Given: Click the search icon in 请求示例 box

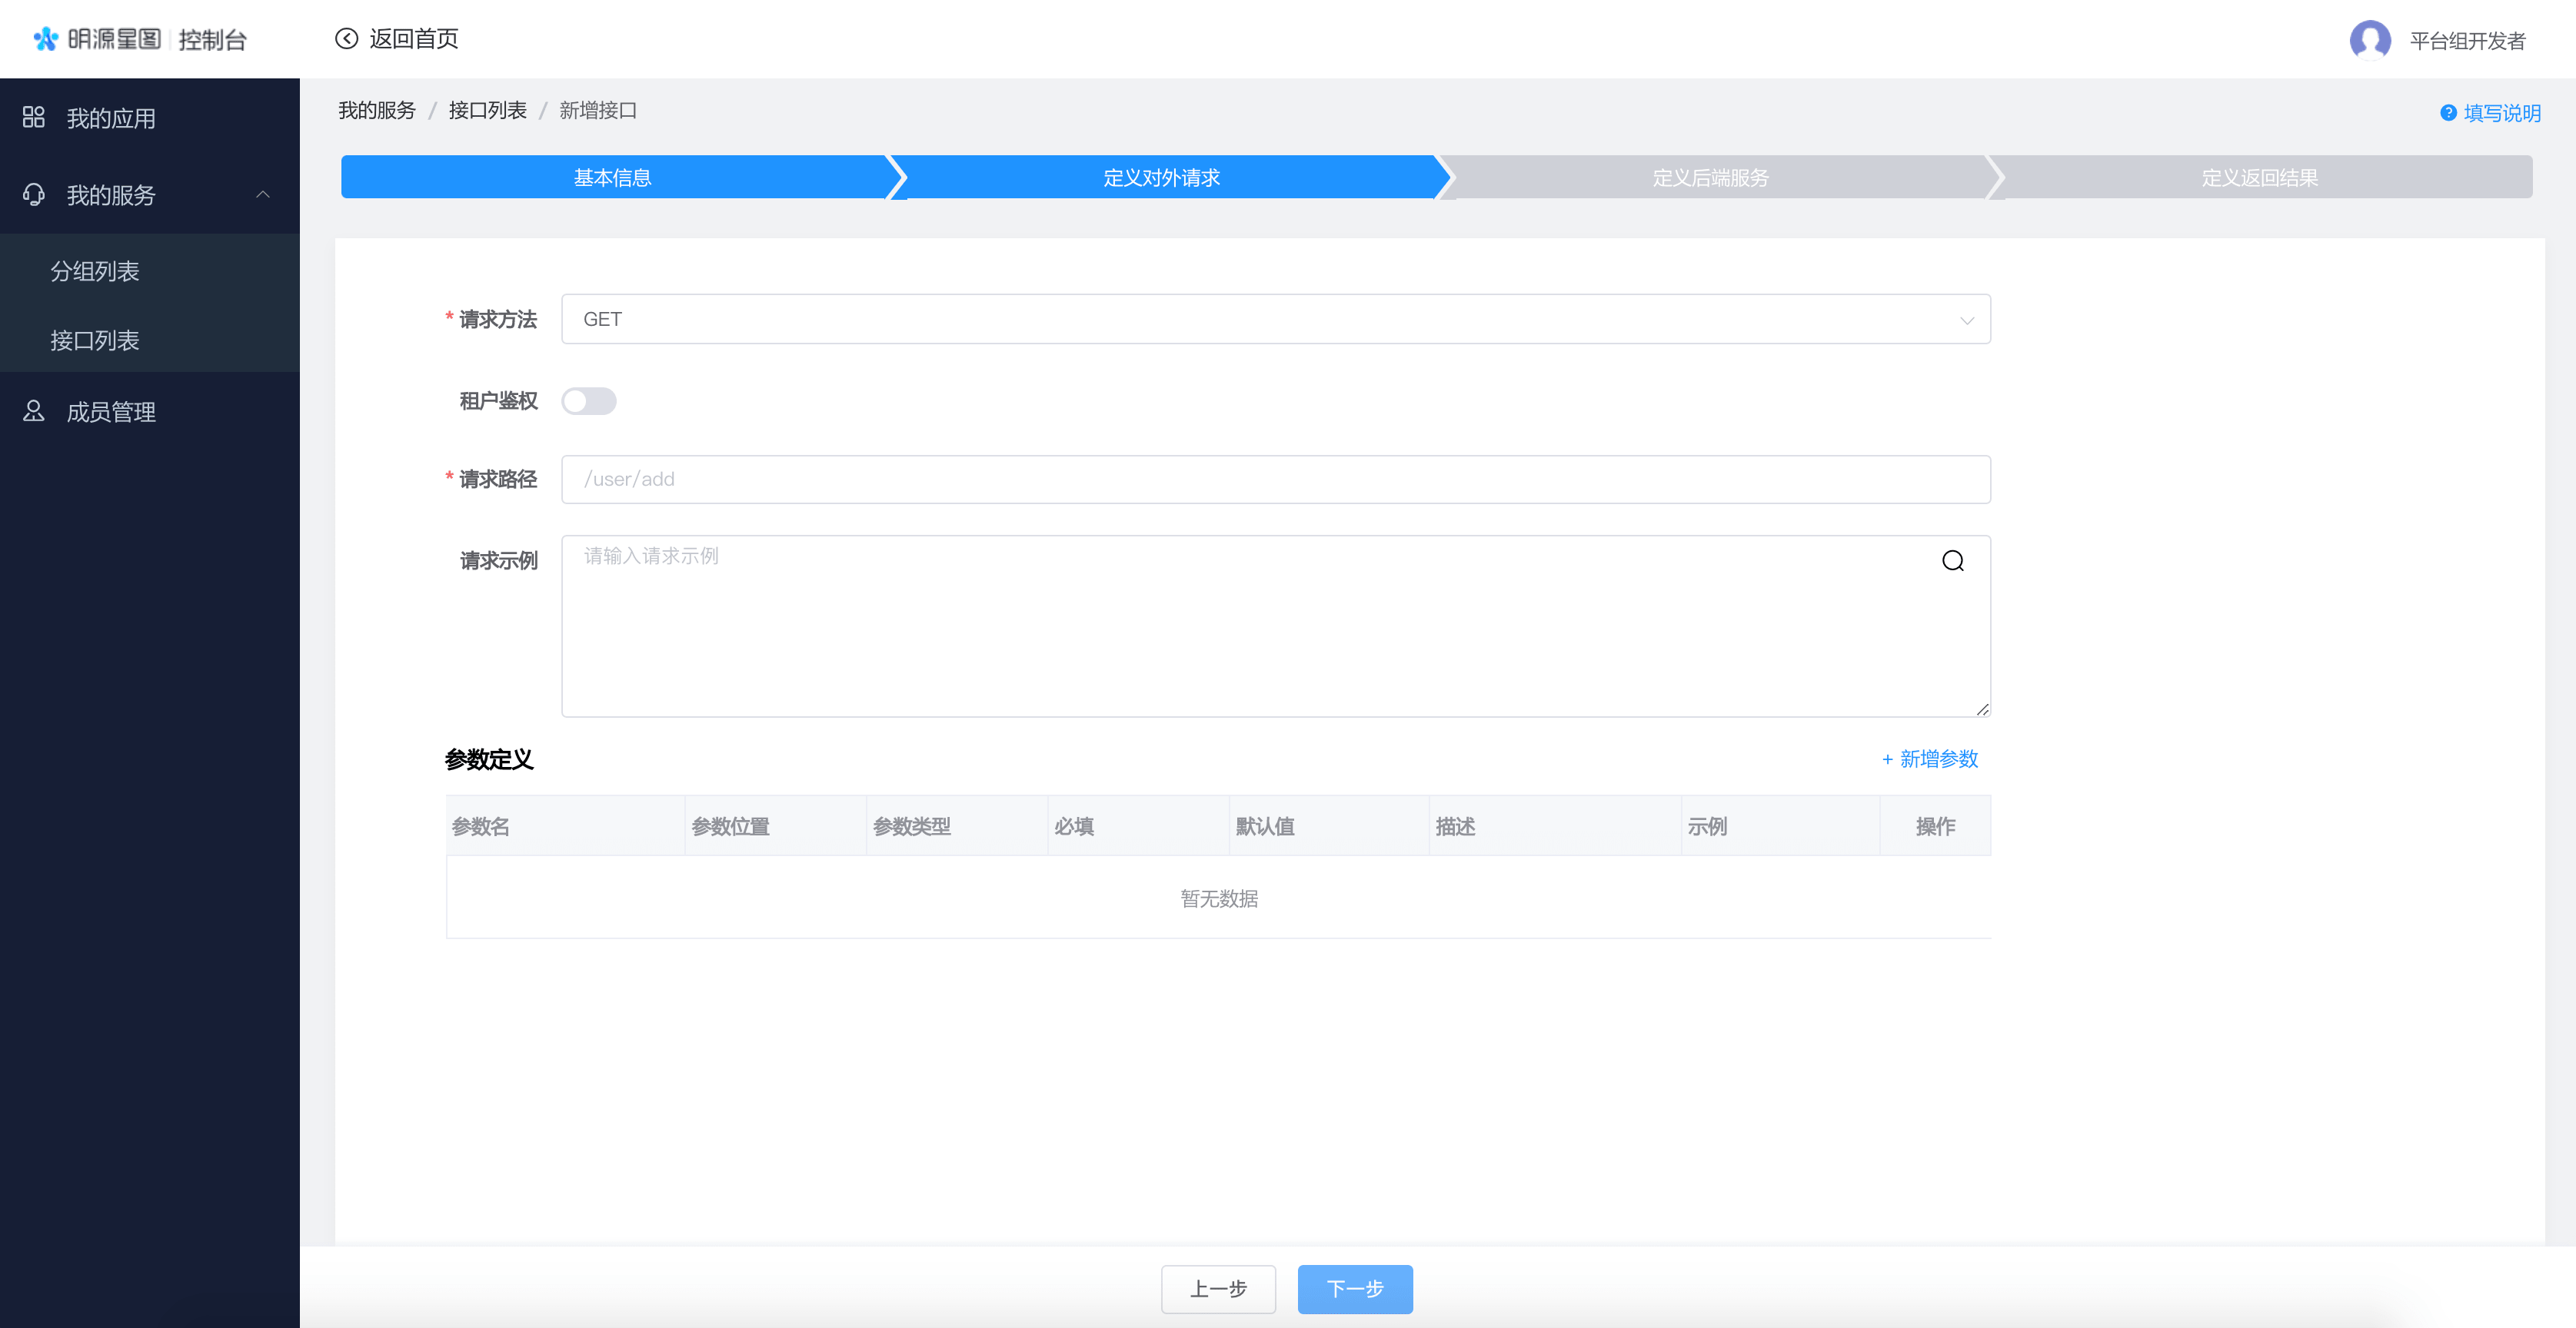Looking at the screenshot, I should click(1952, 560).
